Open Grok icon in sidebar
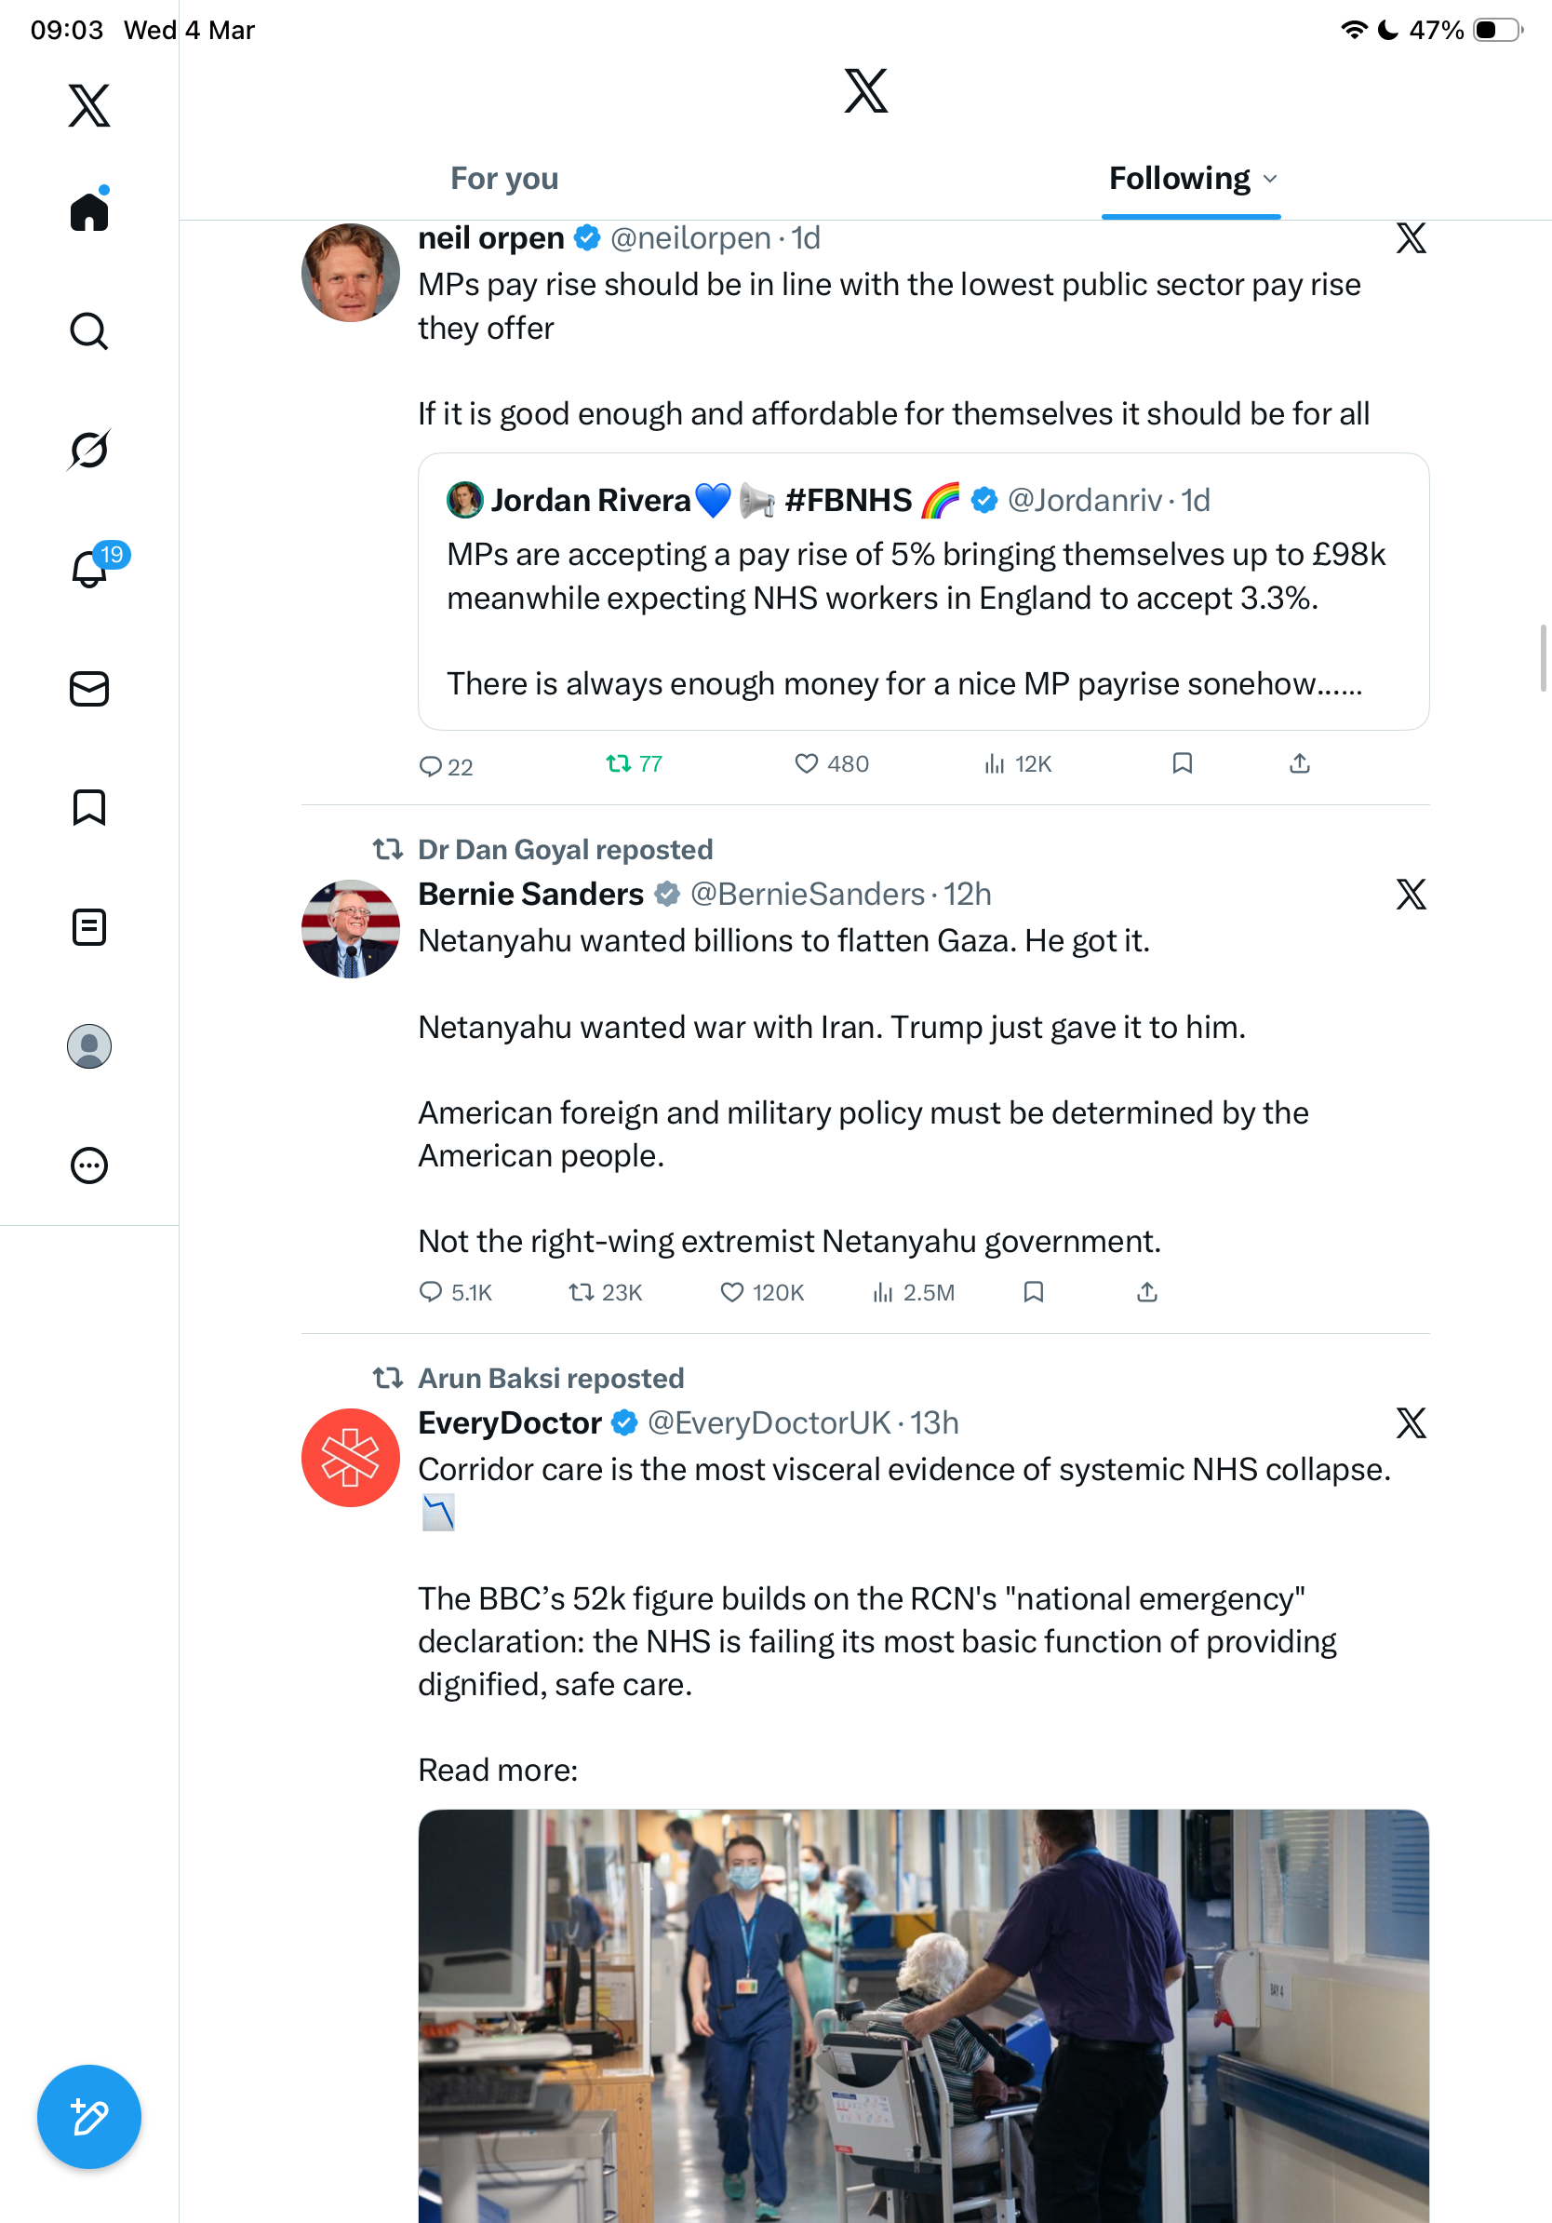Image resolution: width=1552 pixels, height=2223 pixels. click(x=89, y=450)
